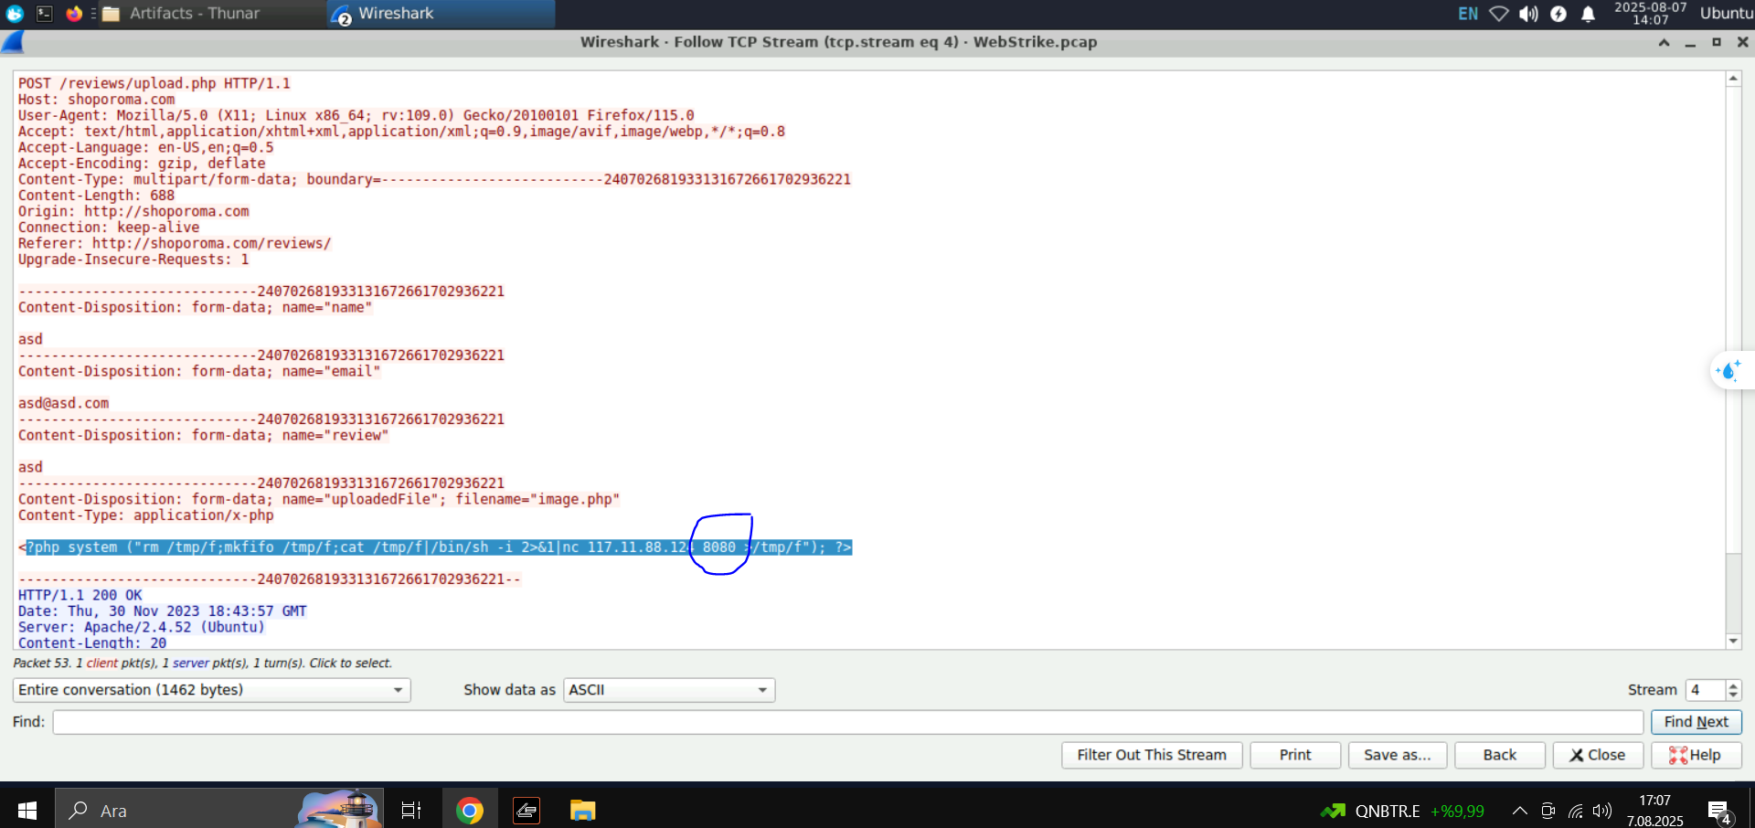Open the power manager icon in panel

tap(1558, 14)
